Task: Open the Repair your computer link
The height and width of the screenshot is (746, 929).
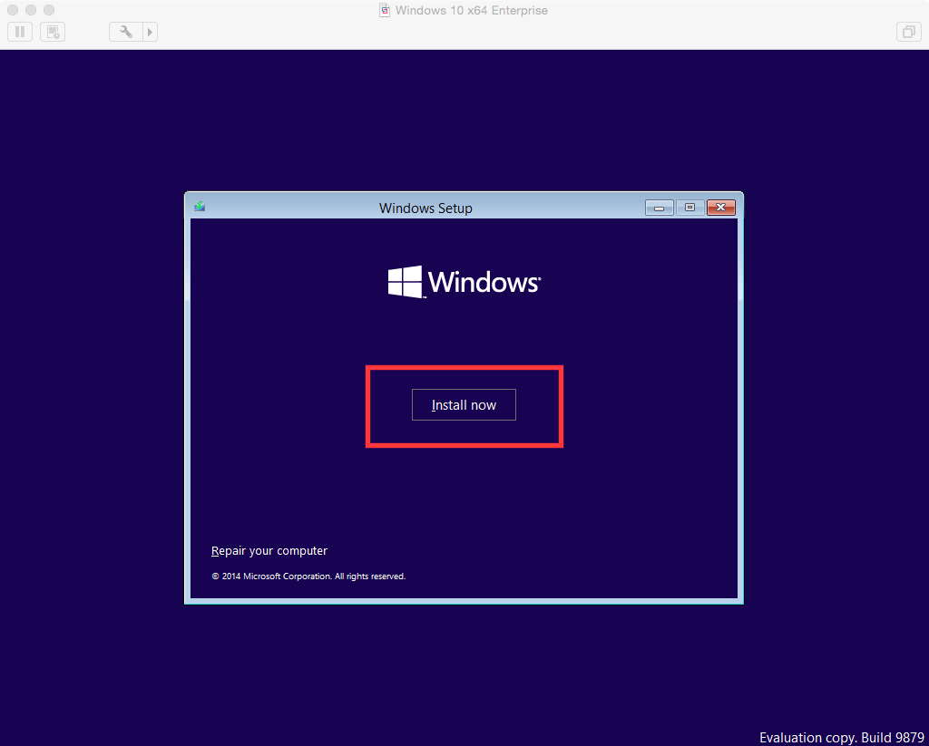Action: click(269, 550)
